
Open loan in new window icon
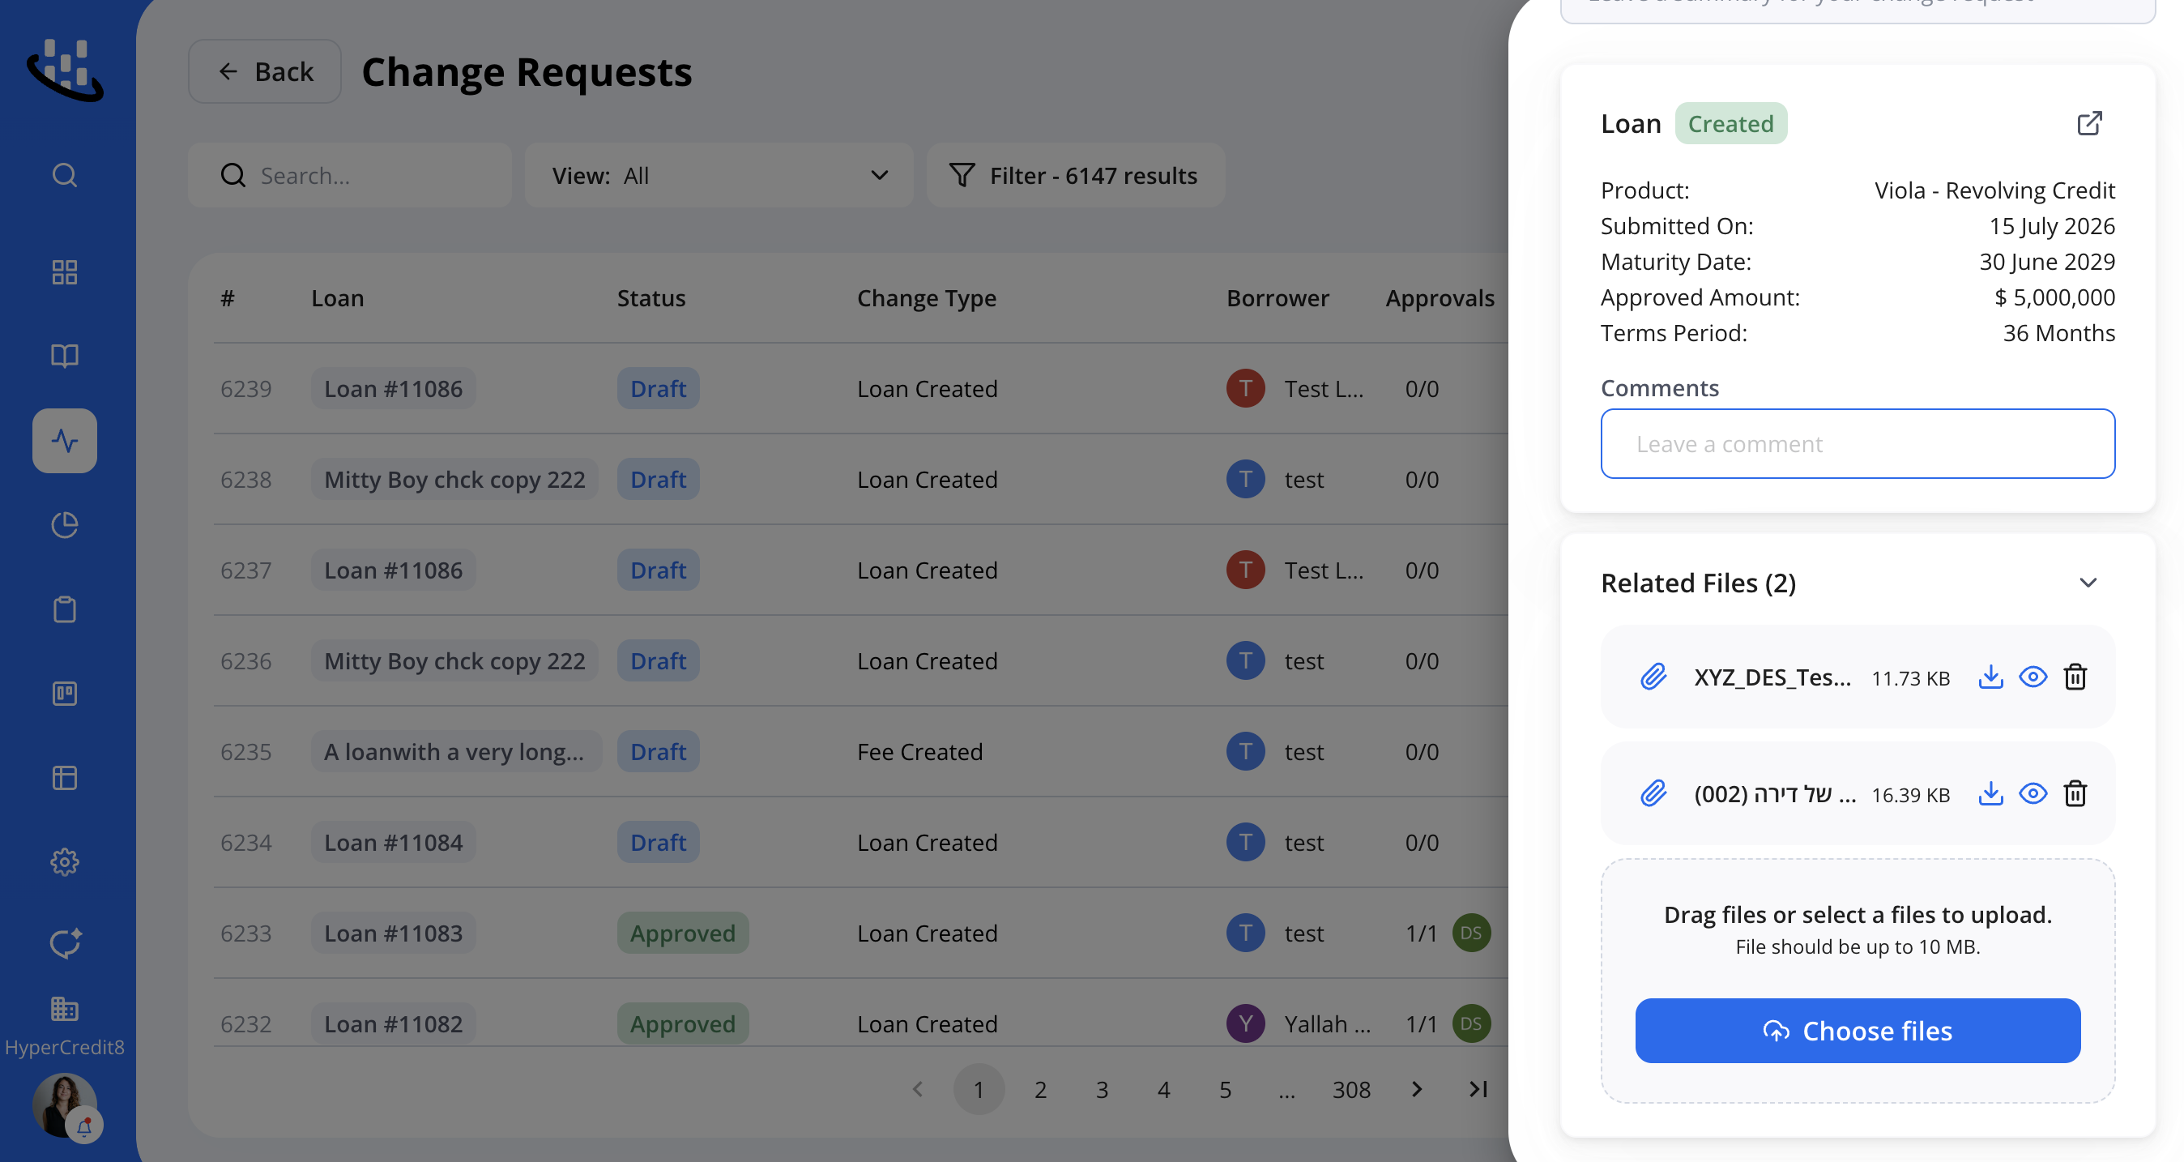[x=2089, y=124]
